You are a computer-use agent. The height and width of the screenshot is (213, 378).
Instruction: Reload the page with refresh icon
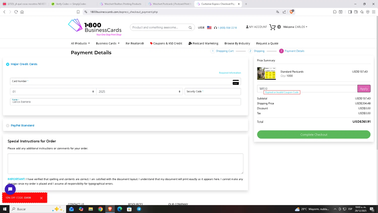16,12
